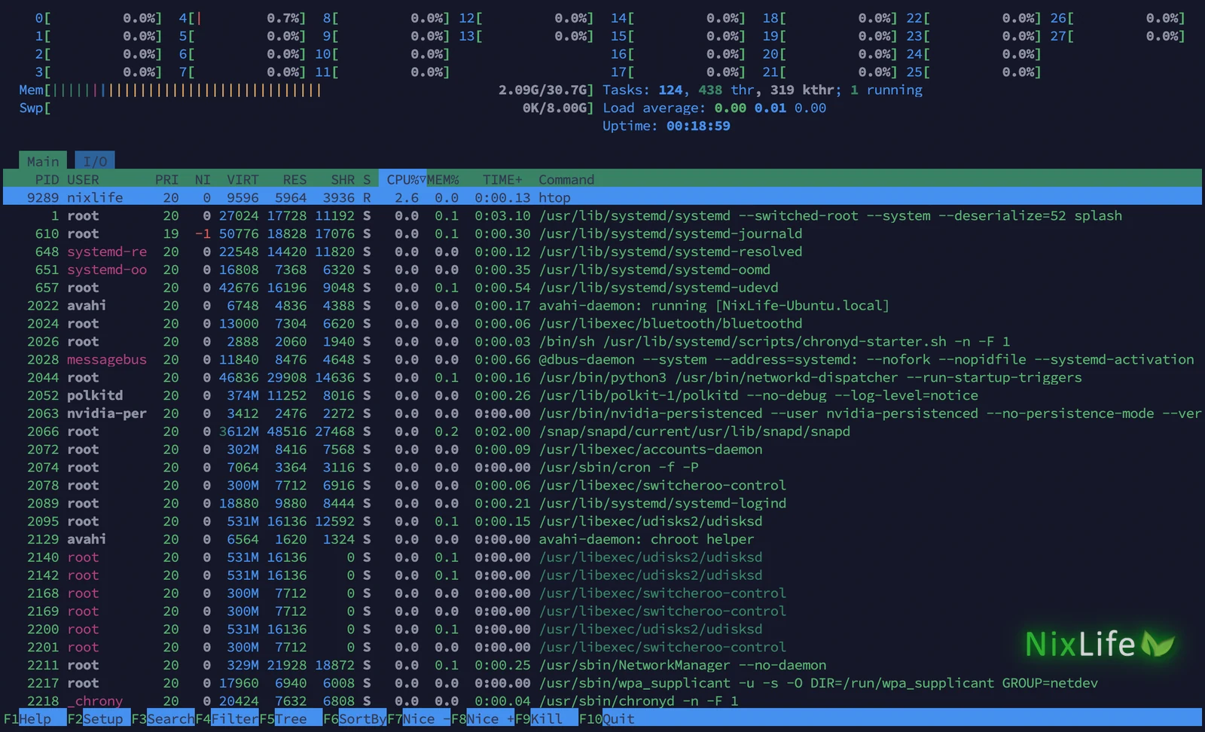Select switcheroo-control row PID 2078
1205x732 pixels.
click(602, 485)
